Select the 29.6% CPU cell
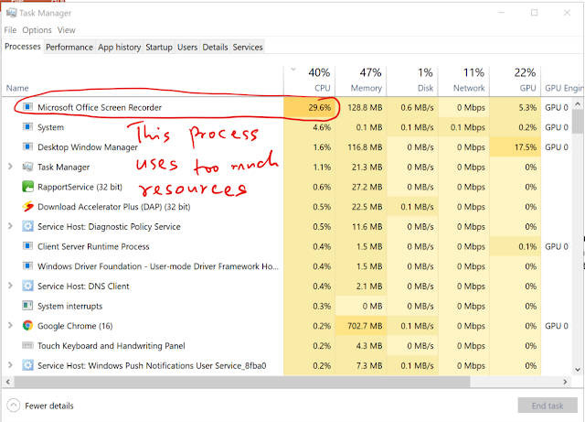 309,108
